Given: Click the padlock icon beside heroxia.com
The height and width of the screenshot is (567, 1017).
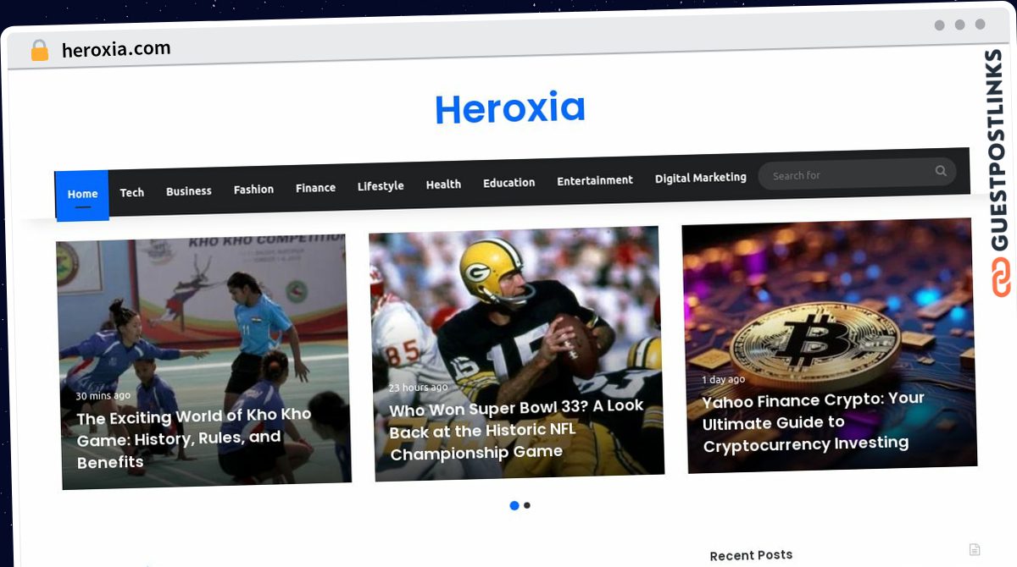Looking at the screenshot, I should pos(39,51).
